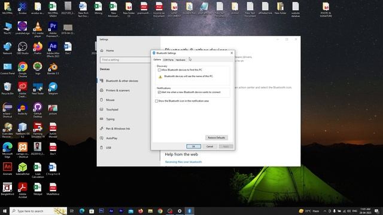Switch to the Hardware tab

(181, 60)
